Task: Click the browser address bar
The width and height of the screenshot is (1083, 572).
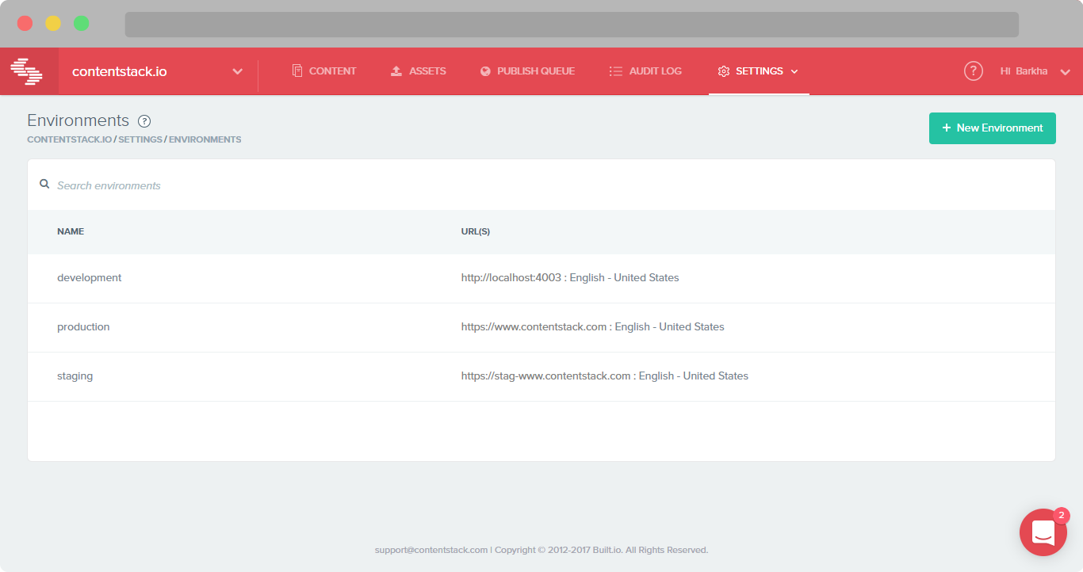Action: 572,24
